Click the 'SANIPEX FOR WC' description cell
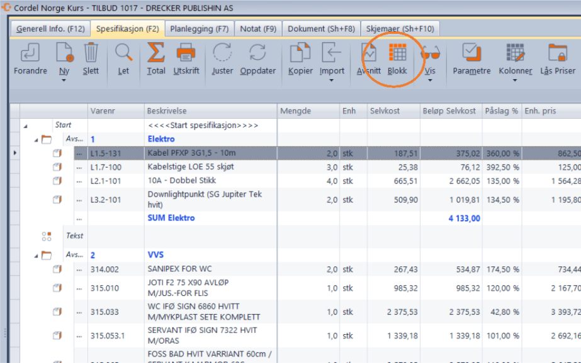The width and height of the screenshot is (581, 363). pyautogui.click(x=211, y=269)
